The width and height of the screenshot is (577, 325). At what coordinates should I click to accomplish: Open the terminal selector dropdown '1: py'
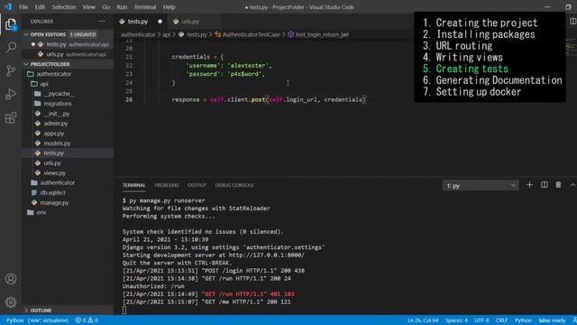click(x=481, y=185)
